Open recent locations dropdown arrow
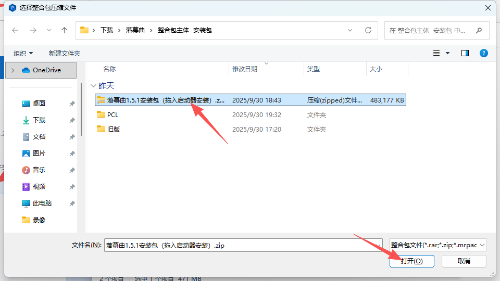 [49, 30]
